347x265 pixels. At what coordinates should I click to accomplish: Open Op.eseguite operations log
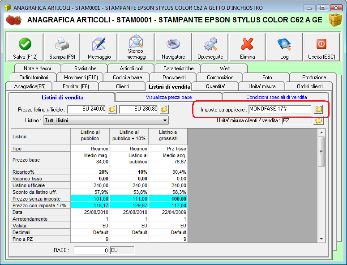210,47
